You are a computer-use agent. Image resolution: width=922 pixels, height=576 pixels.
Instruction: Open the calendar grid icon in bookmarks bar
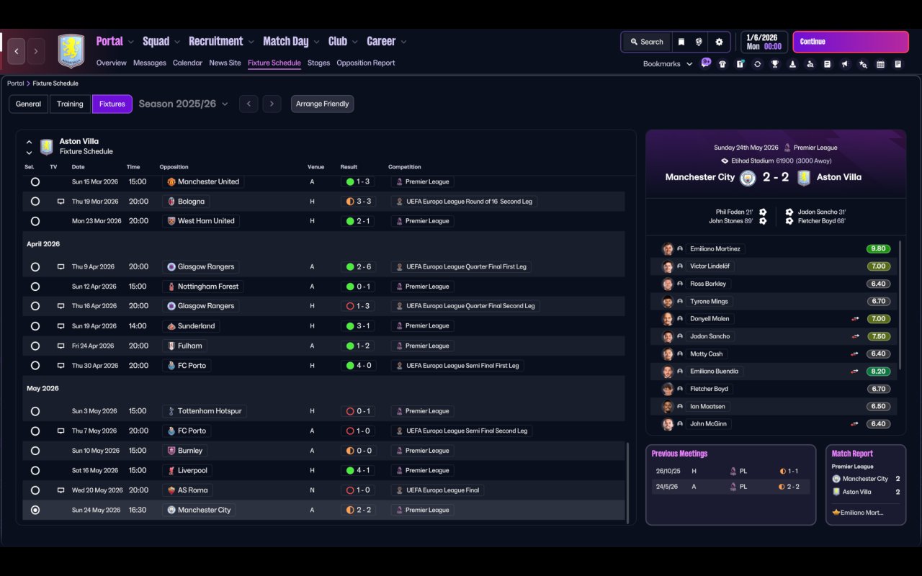point(880,64)
